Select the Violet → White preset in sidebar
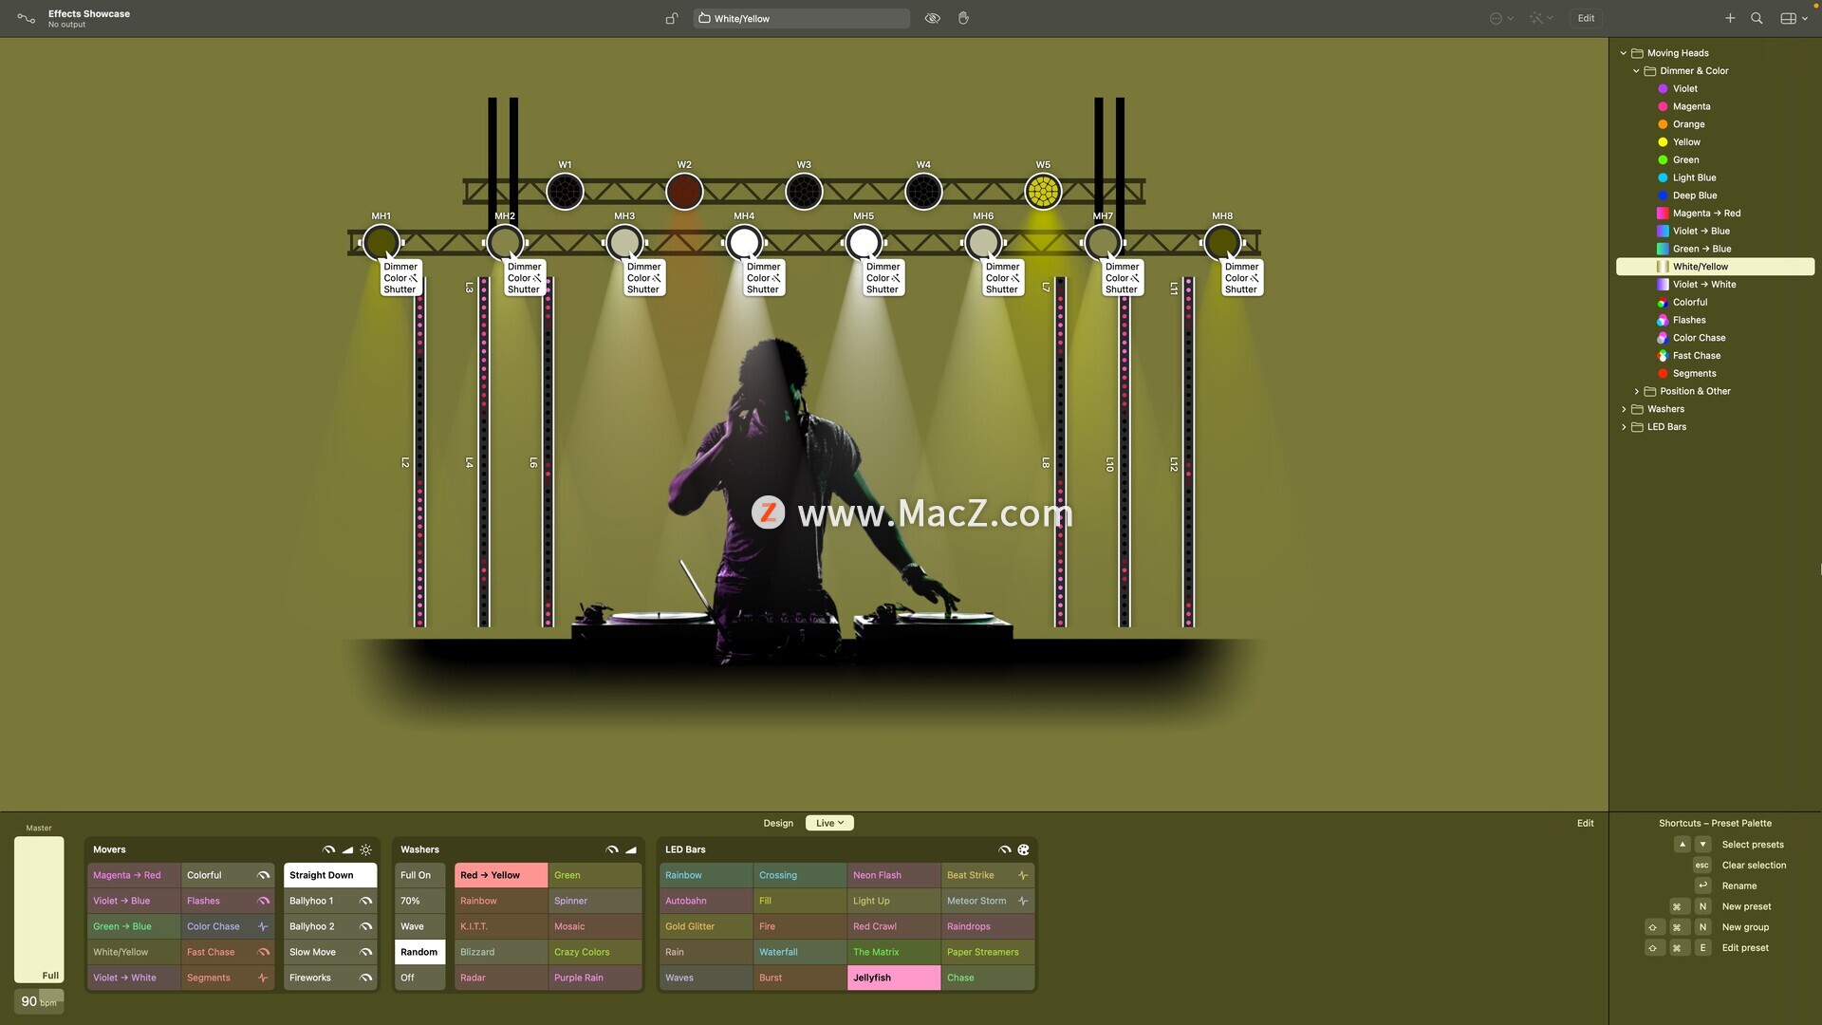The image size is (1822, 1025). tap(1704, 285)
